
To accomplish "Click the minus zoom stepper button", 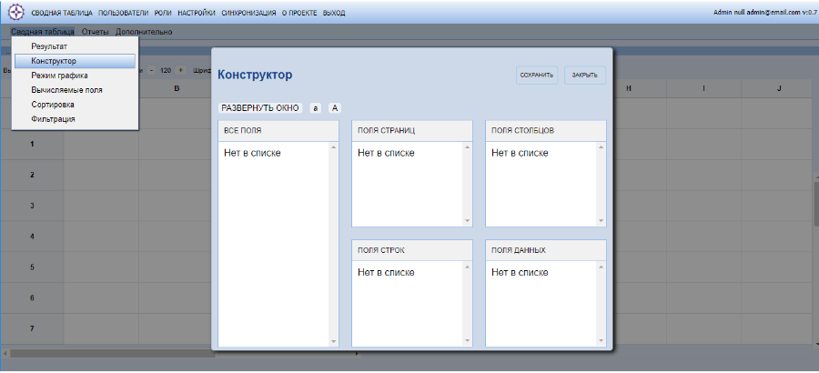I will click(151, 70).
